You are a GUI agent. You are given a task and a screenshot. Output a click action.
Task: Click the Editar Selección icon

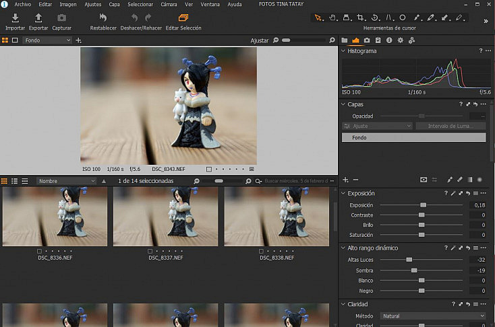click(183, 17)
